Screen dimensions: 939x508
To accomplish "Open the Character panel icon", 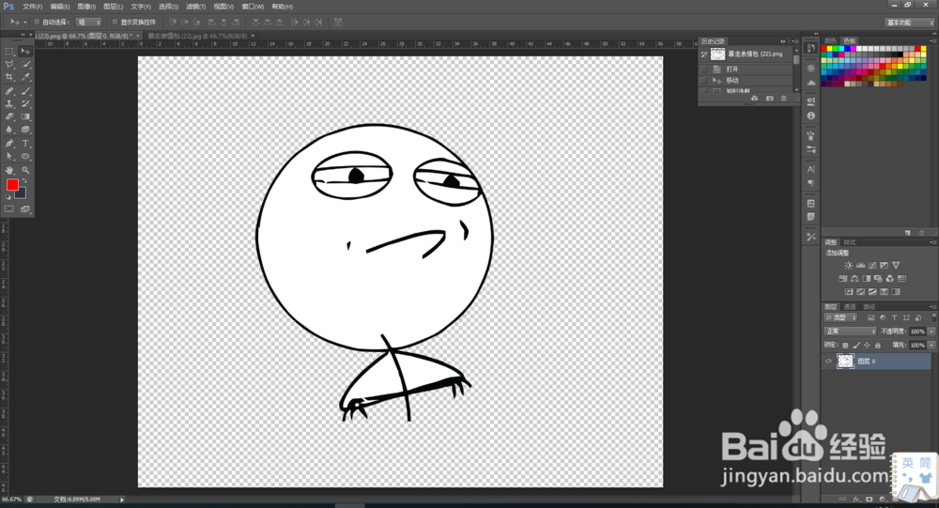I will 811,170.
